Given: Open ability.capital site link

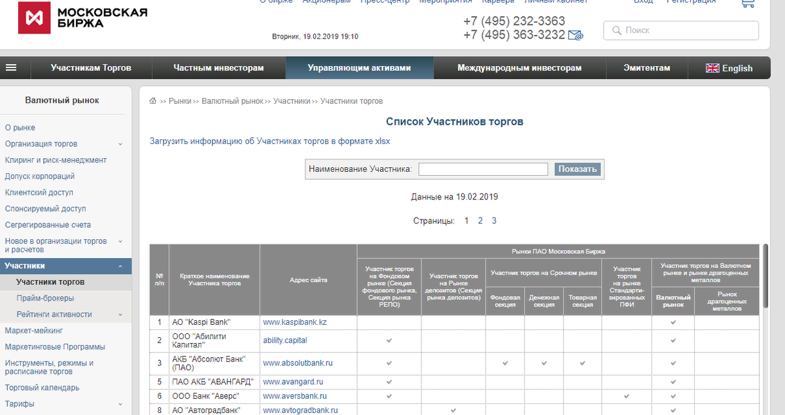Looking at the screenshot, I should 285,340.
